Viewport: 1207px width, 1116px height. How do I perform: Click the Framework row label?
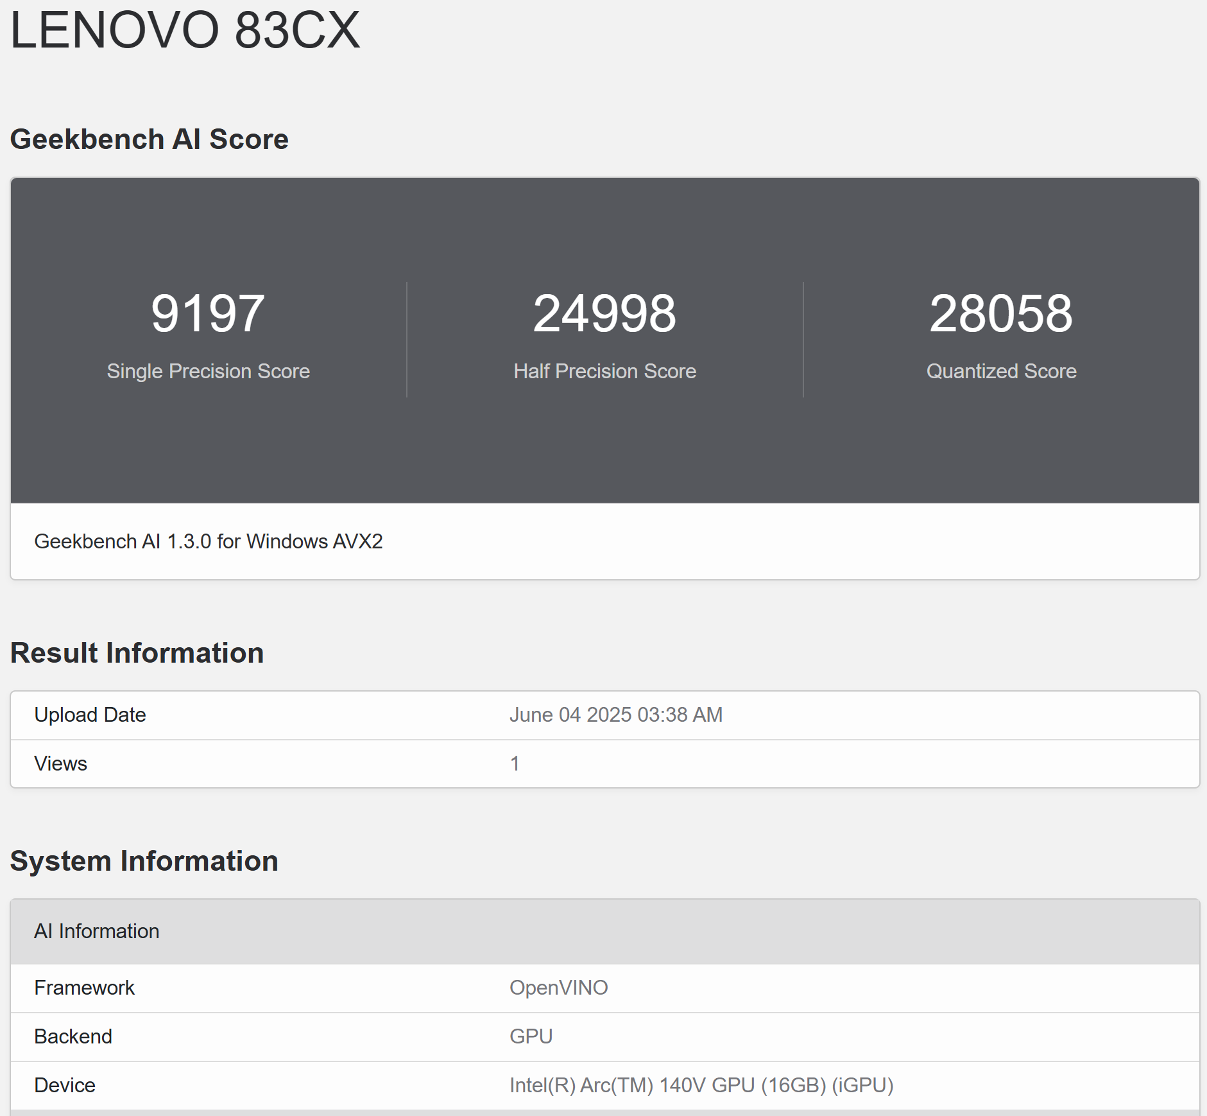84,988
